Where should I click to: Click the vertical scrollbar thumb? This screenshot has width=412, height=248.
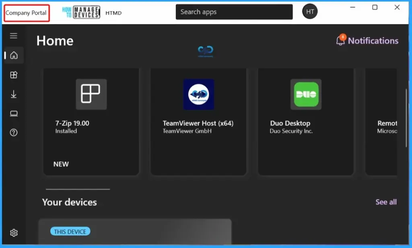click(x=406, y=118)
